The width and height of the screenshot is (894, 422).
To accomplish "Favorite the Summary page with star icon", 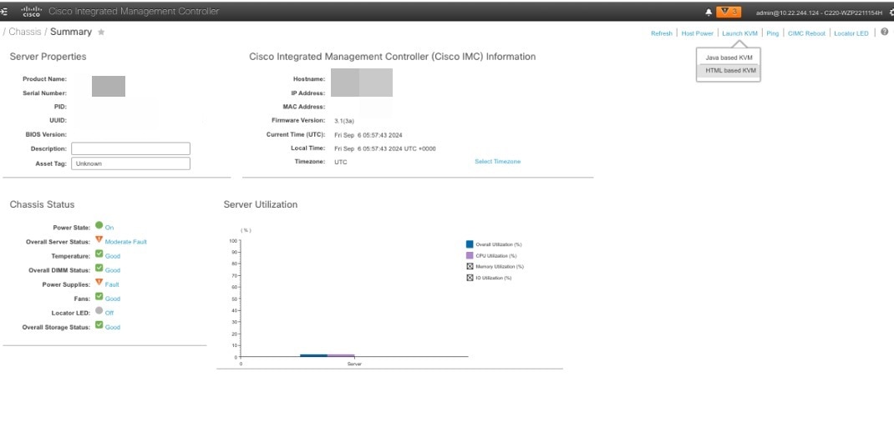I will click(101, 33).
